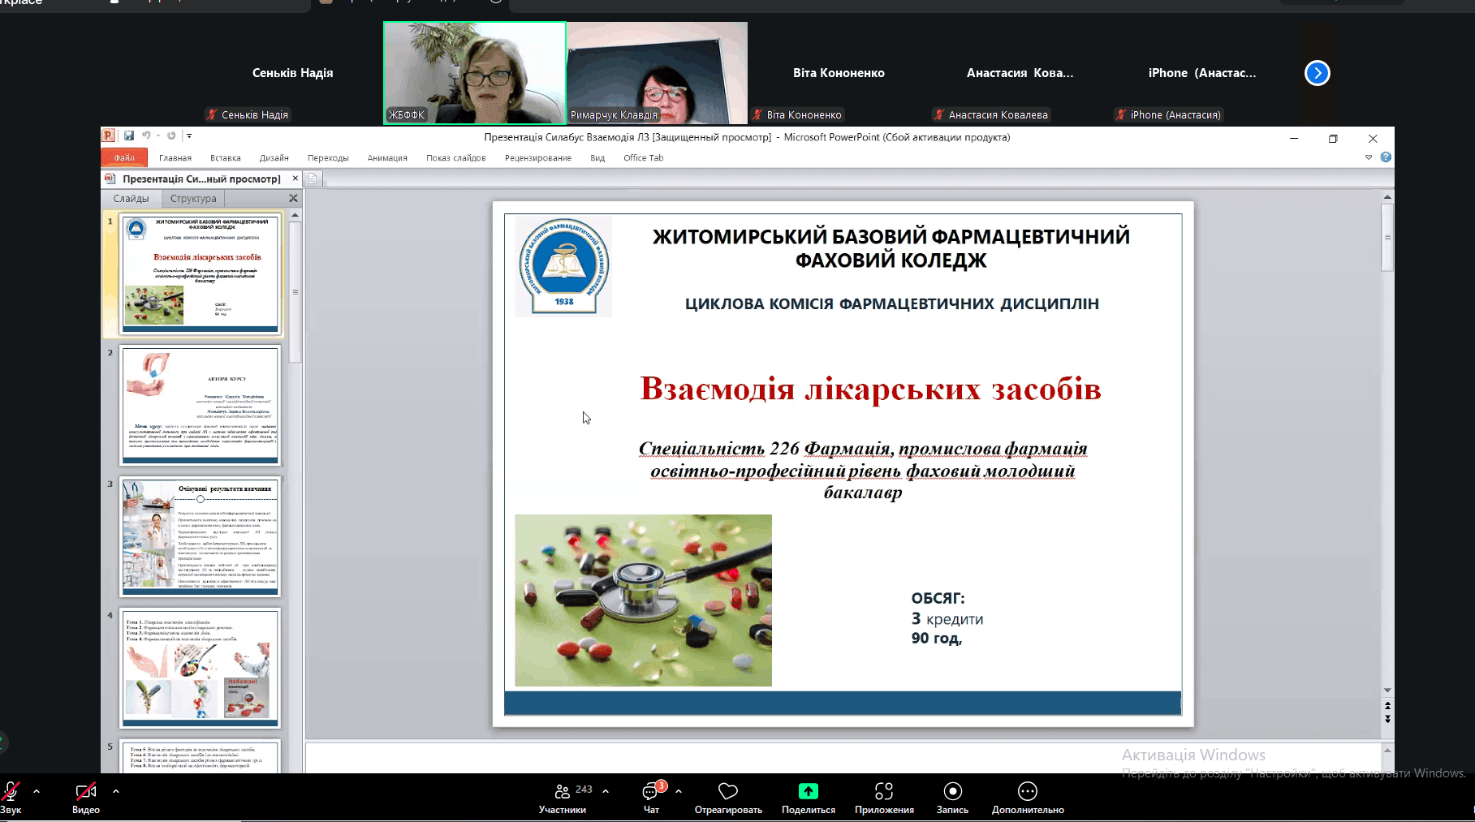1475x822 pixels.
Task: Click the Save icon in quick access toolbar
Action: (x=129, y=136)
